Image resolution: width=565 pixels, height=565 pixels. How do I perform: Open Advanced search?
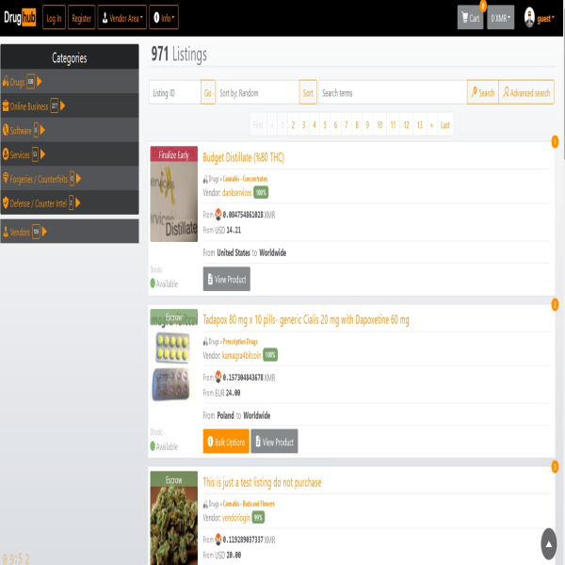click(x=526, y=92)
